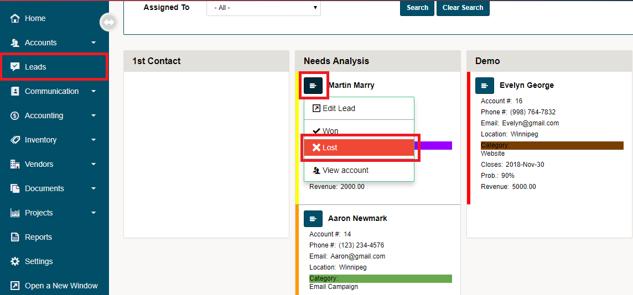Open Evelyn George's lead action menu icon
The height and width of the screenshot is (295, 633).
[485, 86]
